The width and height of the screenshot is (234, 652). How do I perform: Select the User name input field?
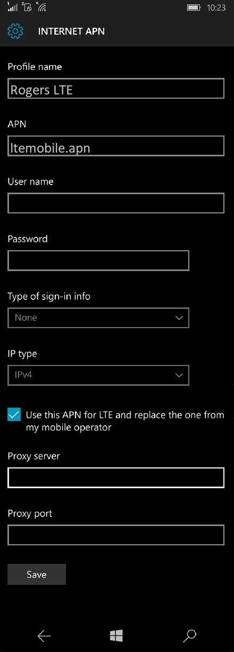pos(116,203)
